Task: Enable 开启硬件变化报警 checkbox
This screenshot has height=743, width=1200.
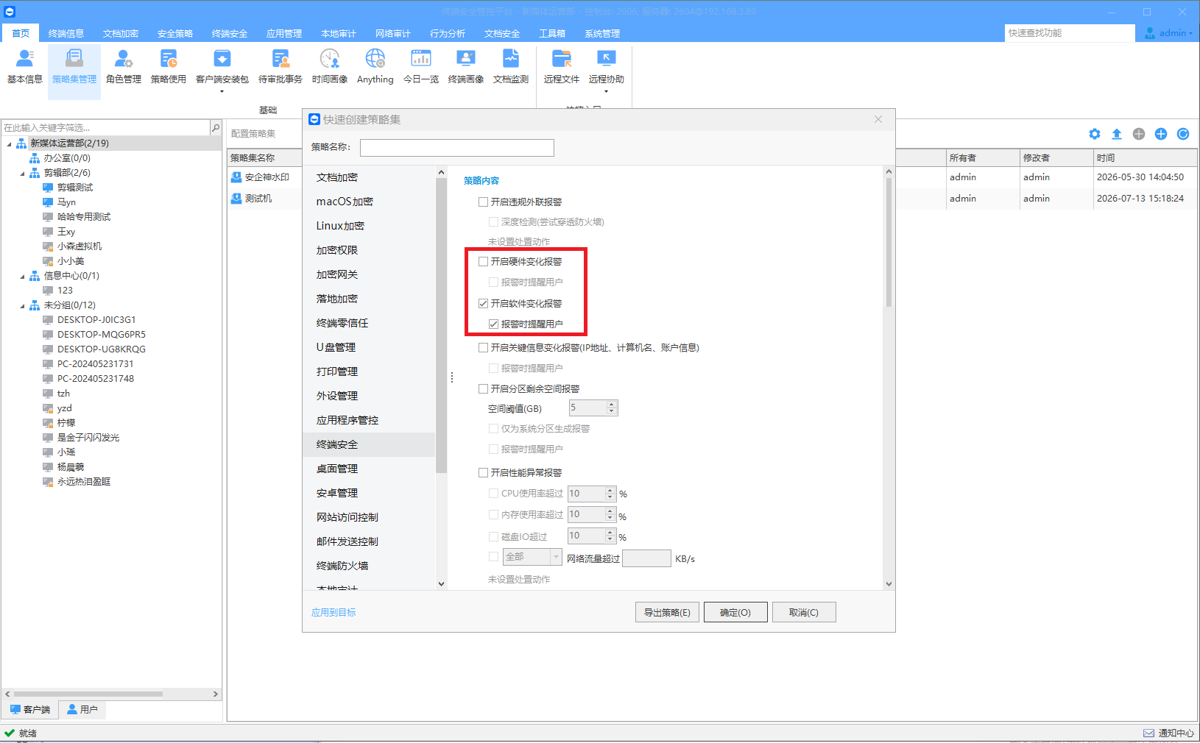Action: point(484,261)
